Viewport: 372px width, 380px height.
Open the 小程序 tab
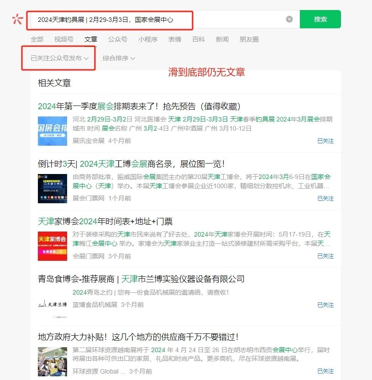coord(148,39)
